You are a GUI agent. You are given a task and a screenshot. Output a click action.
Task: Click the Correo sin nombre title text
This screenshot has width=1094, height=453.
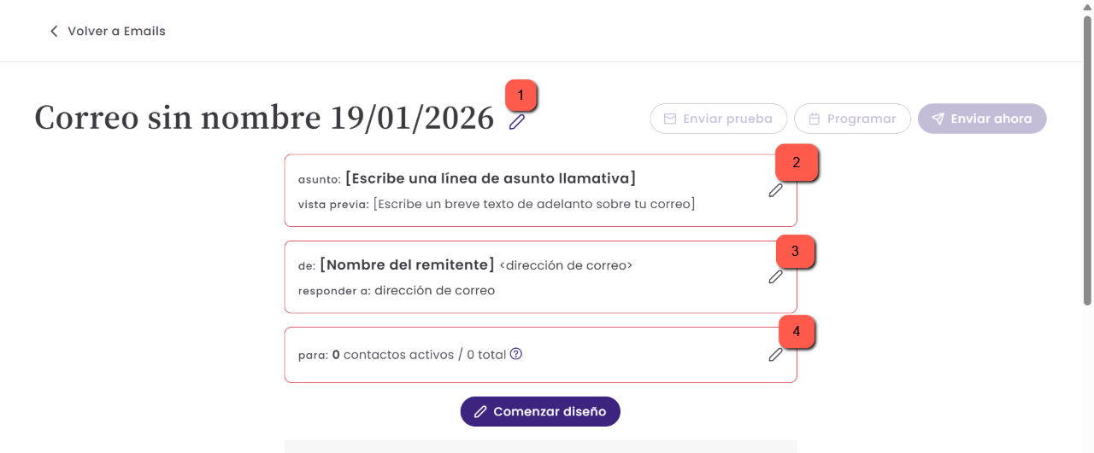[x=264, y=119]
